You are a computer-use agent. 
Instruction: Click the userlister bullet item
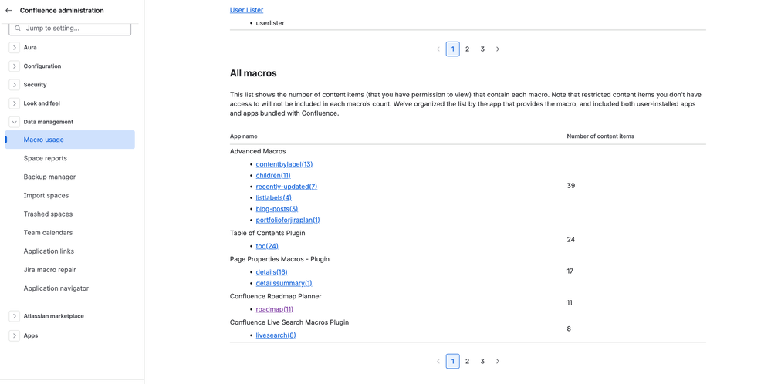tap(270, 23)
